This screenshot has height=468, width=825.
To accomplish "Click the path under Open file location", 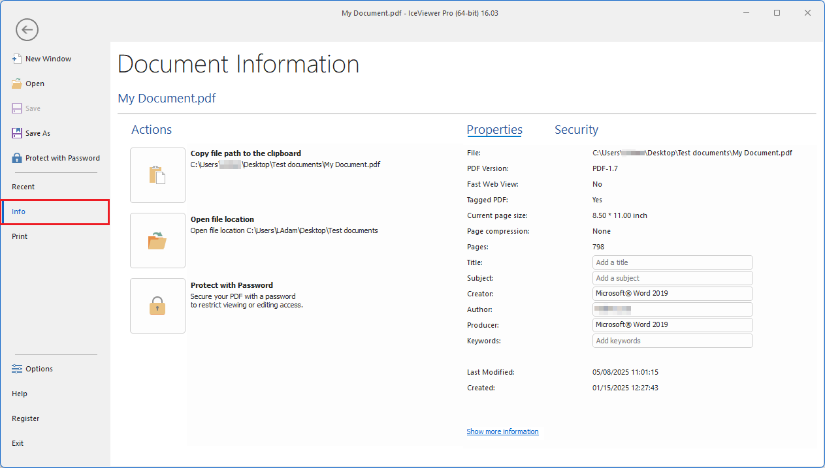I will pos(284,230).
